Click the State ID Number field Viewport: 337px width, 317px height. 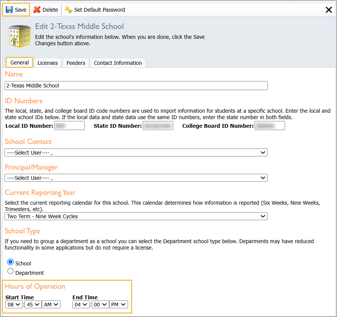point(158,126)
